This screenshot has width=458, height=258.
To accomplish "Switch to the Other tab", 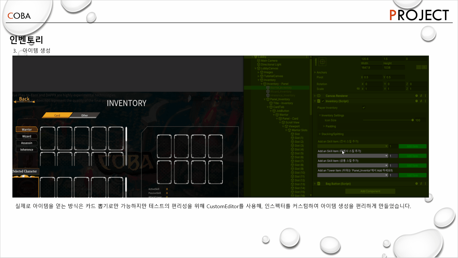I will click(84, 115).
